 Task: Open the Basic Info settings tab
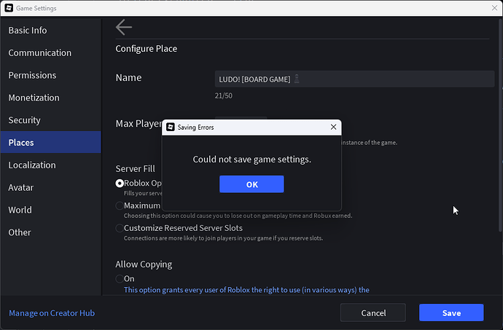click(x=51, y=30)
